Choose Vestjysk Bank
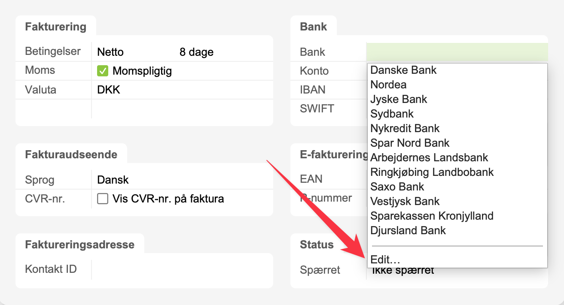Screen dimensions: 564x305 (x=405, y=201)
